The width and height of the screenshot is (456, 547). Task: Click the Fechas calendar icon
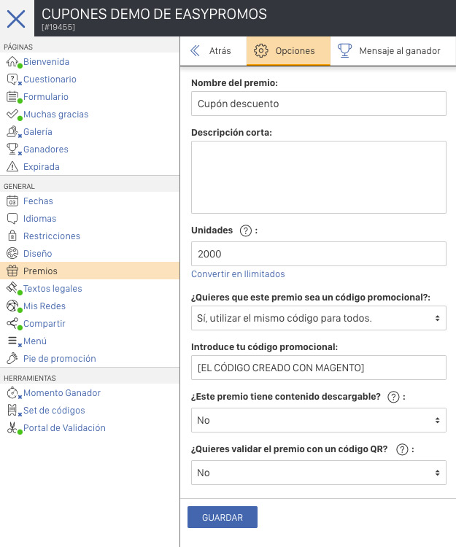point(12,201)
